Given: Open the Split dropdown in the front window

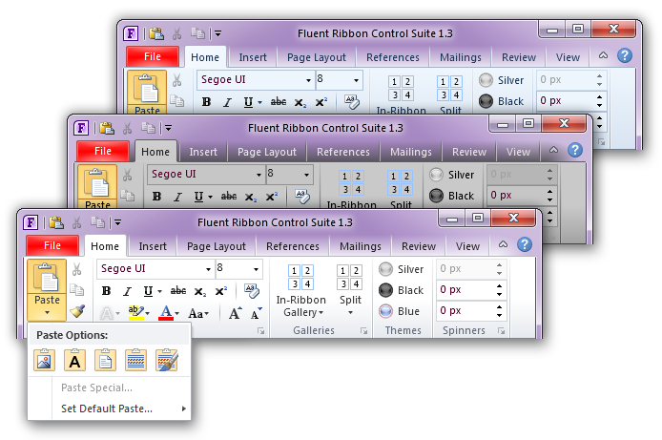Looking at the screenshot, I should tap(350, 312).
